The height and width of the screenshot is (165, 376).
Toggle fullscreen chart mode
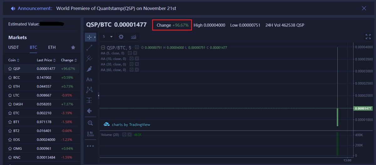pyautogui.click(x=368, y=37)
